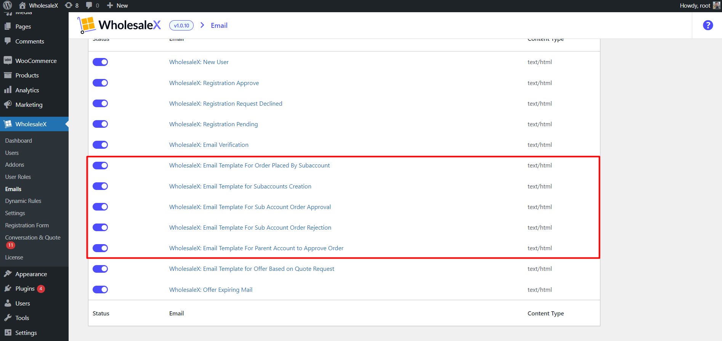
Task: Click the Pages icon in sidebar
Action: coord(8,26)
